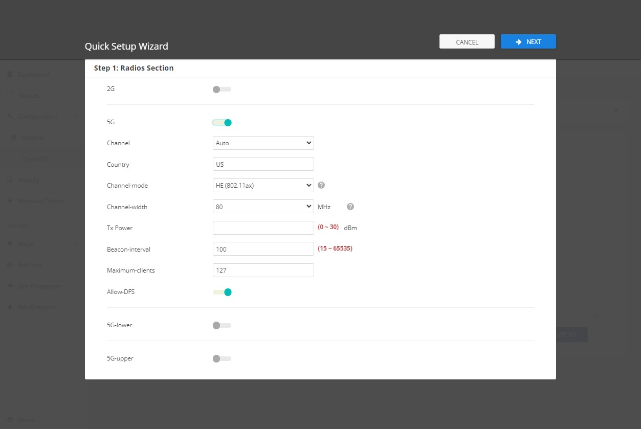641x429 pixels.
Task: Click the "Step 1: Radios Section" heading
Action: [x=134, y=68]
